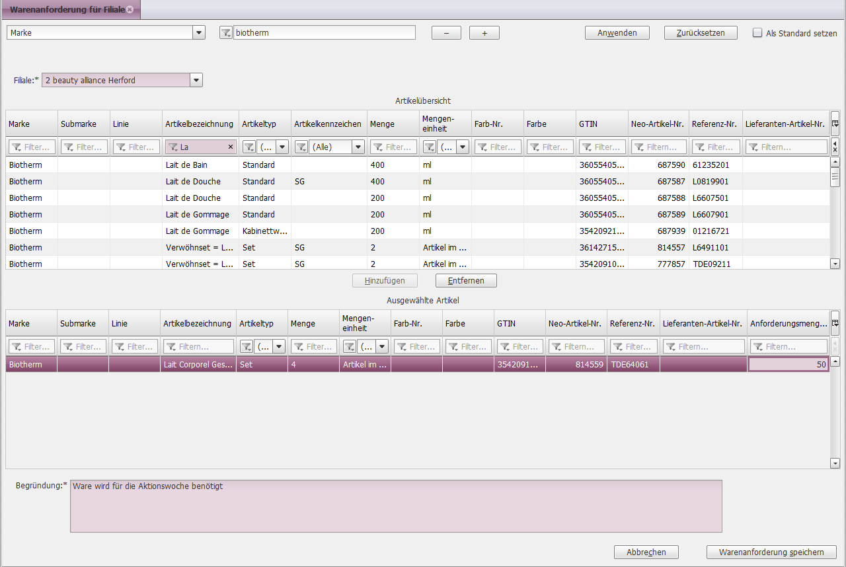Click the Anwenden button
This screenshot has width=846, height=567.
617,33
